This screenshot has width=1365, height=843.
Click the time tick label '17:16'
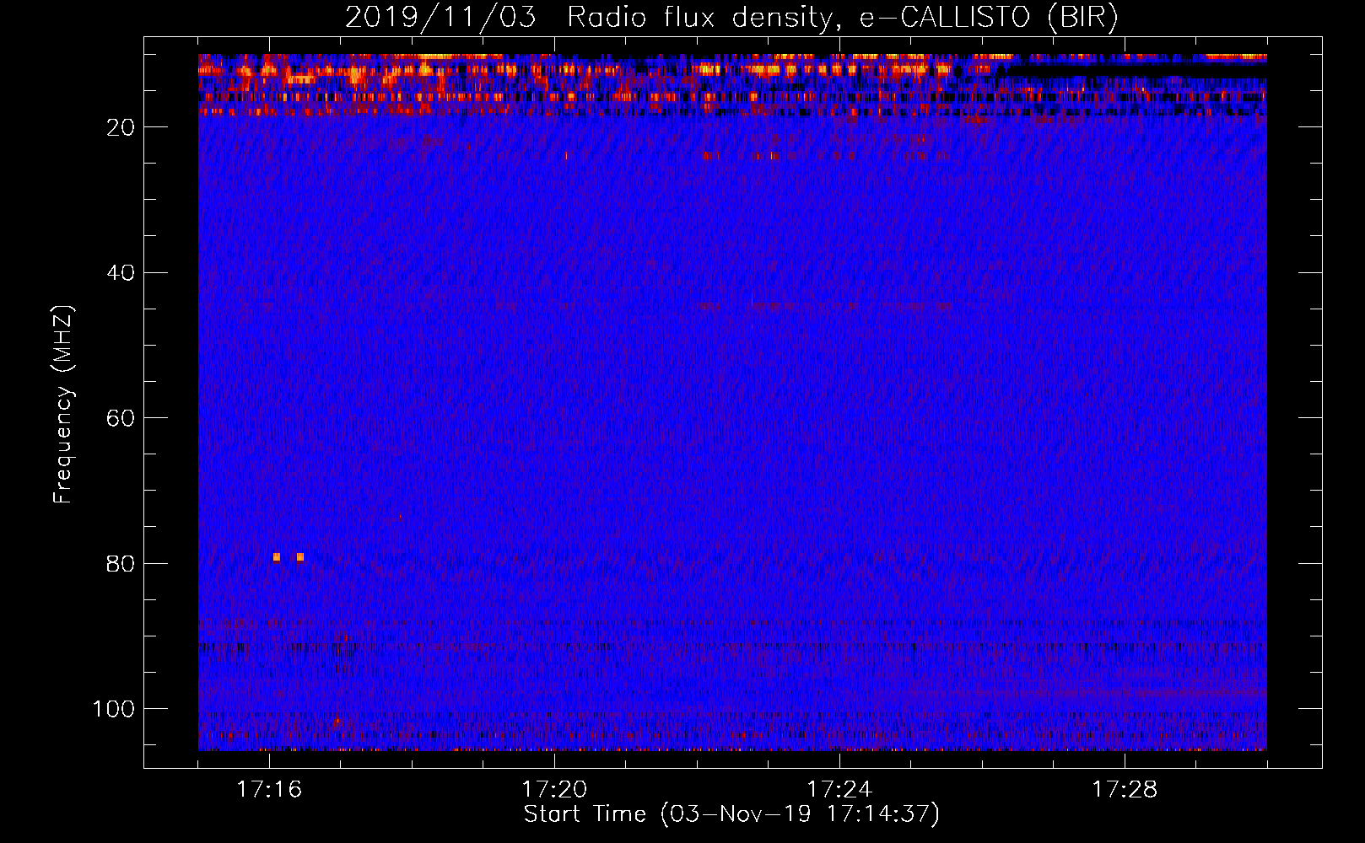(x=269, y=790)
